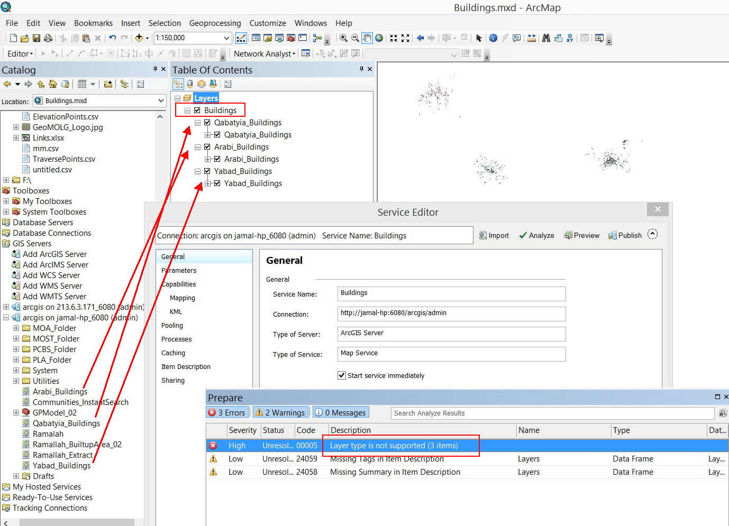This screenshot has height=526, width=729.
Task: Uncheck the Qabatyia_Buildings group layer checkbox
Action: click(207, 123)
